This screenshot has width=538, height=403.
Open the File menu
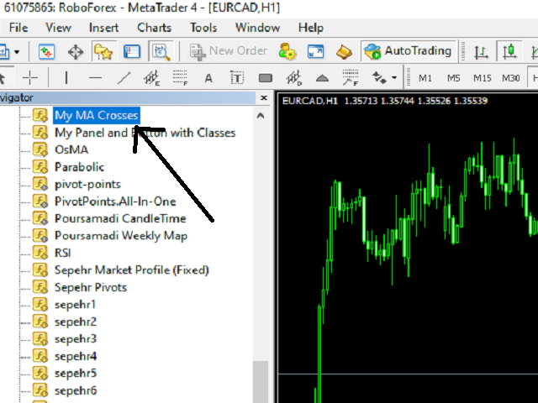click(18, 28)
